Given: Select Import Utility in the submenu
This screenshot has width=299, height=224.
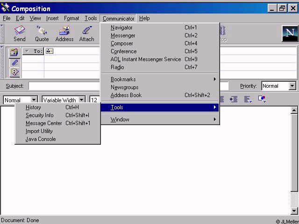Looking at the screenshot, I should pos(57,131).
